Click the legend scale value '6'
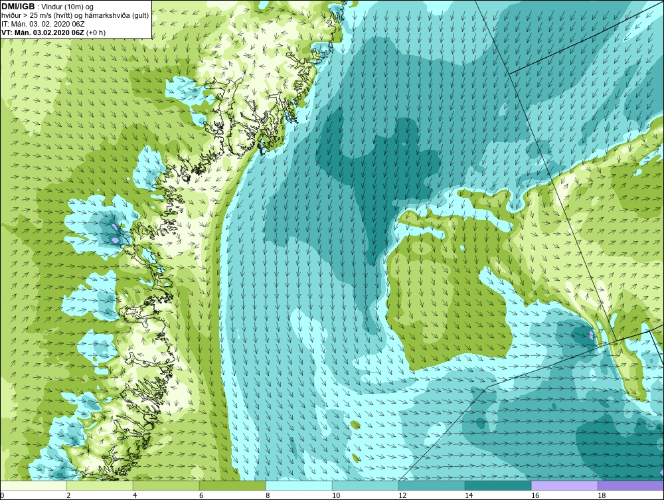664x500 pixels. [201, 495]
